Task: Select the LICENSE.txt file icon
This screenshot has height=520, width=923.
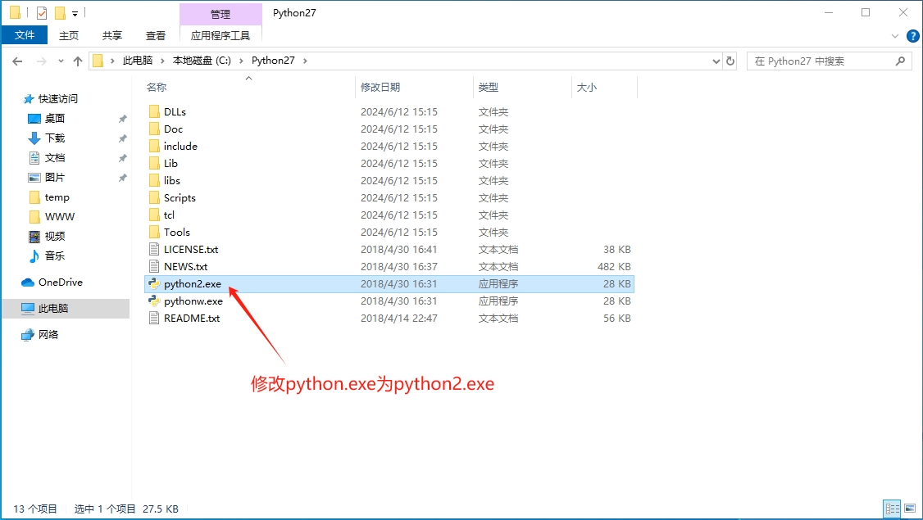Action: tap(154, 250)
